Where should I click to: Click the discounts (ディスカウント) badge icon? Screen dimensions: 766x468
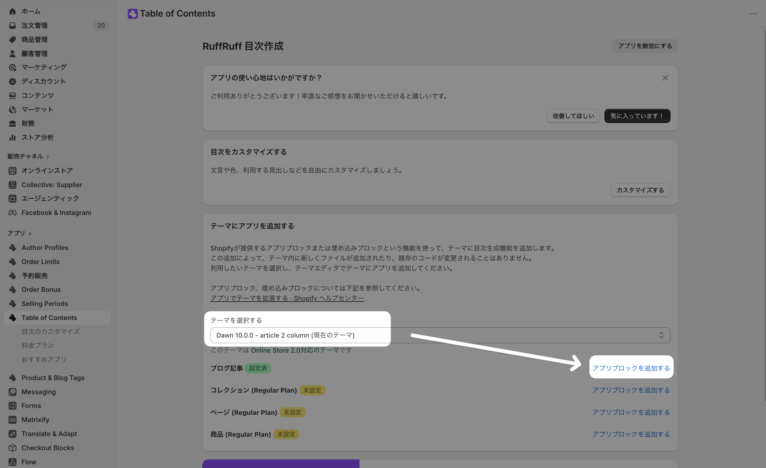13,82
